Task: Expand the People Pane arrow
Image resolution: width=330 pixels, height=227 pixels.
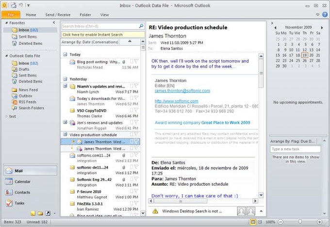Action: click(261, 211)
